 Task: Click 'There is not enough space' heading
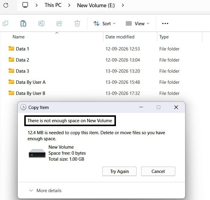pyautogui.click(x=70, y=121)
